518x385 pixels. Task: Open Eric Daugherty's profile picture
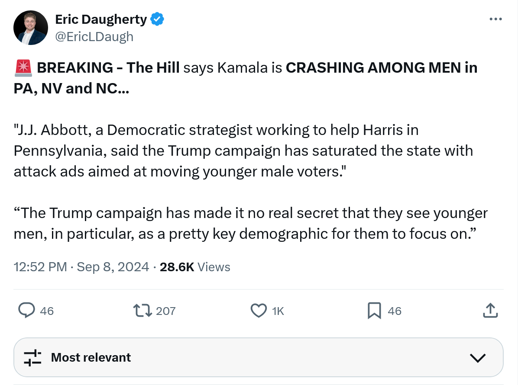[x=30, y=28]
